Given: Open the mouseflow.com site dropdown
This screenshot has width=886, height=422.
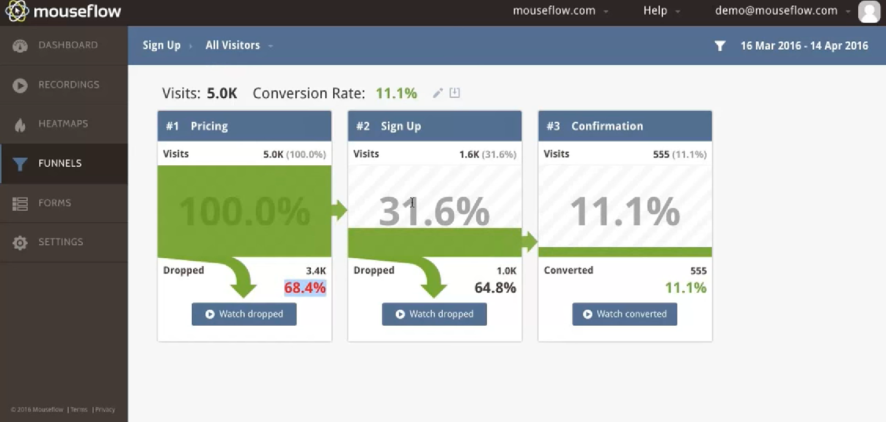Looking at the screenshot, I should coord(560,10).
